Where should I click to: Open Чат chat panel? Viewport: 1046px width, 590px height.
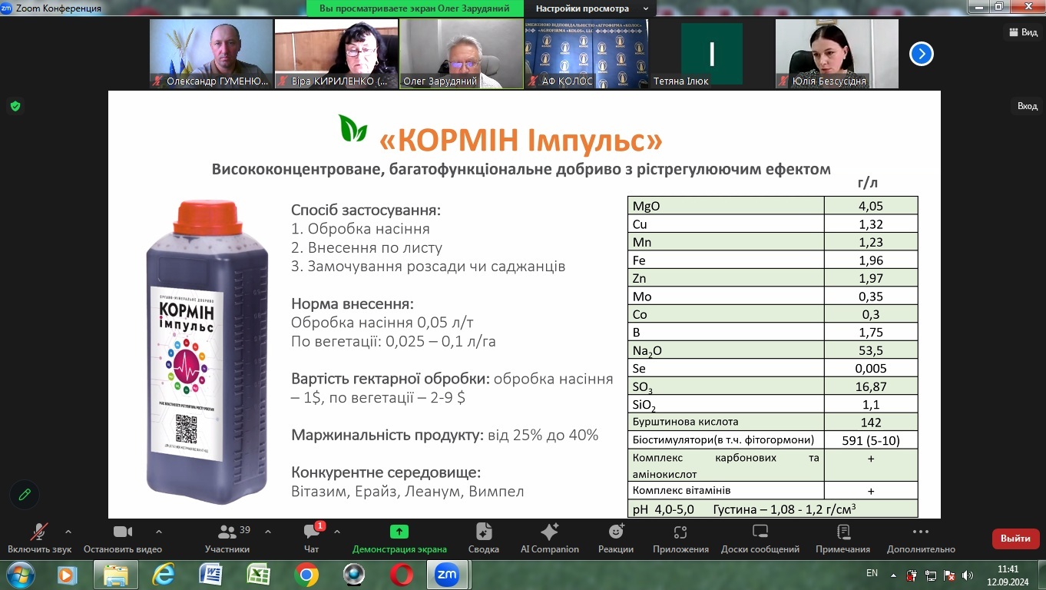pos(312,538)
